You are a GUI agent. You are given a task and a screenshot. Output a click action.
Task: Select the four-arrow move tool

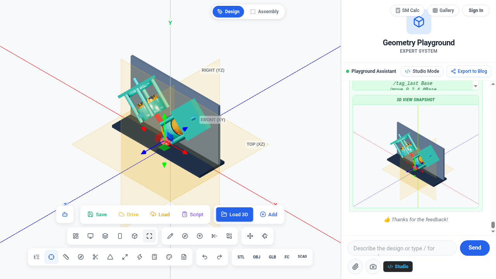[250, 236]
